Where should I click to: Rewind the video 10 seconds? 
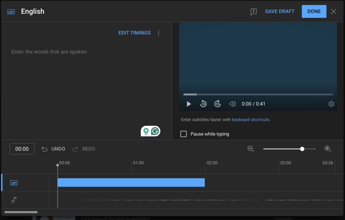click(203, 104)
